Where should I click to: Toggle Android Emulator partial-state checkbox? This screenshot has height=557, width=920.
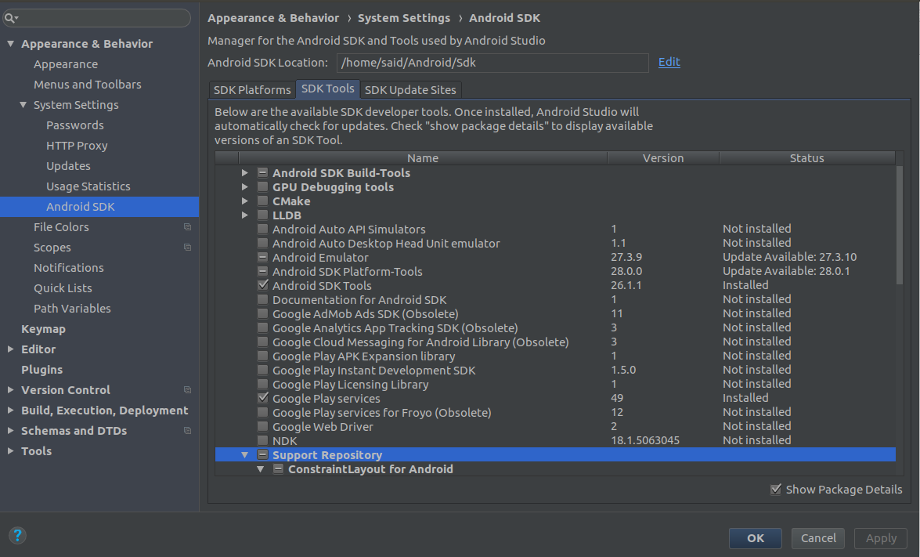point(263,258)
